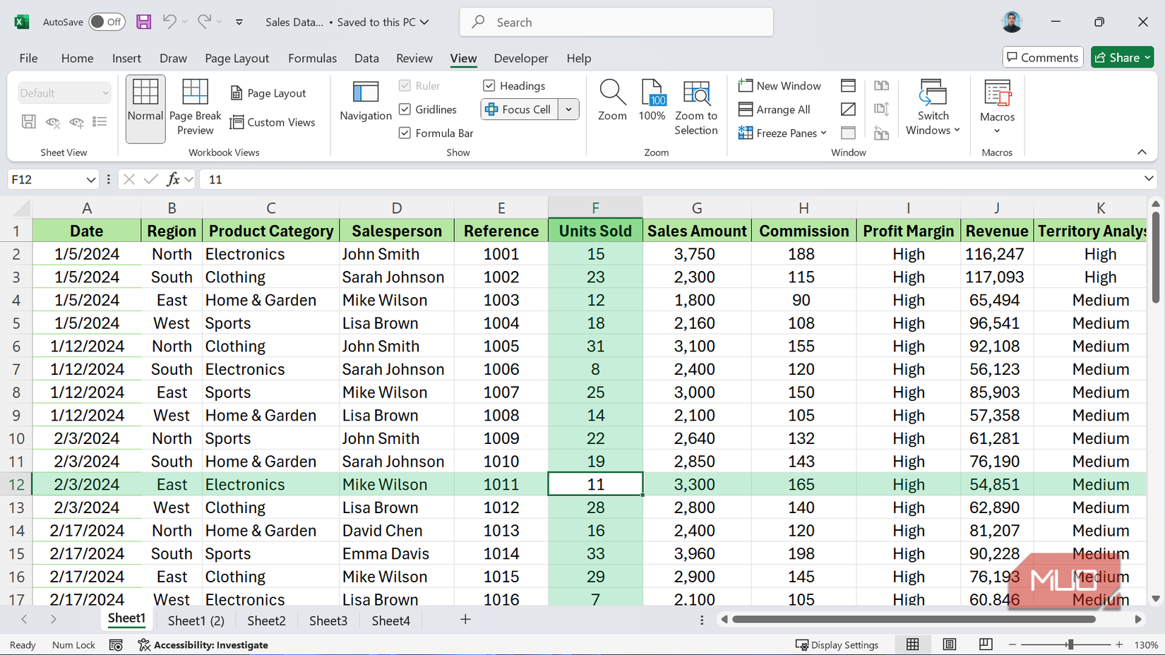Image resolution: width=1165 pixels, height=655 pixels.
Task: Uncheck the Headings checkbox
Action: pyautogui.click(x=489, y=85)
